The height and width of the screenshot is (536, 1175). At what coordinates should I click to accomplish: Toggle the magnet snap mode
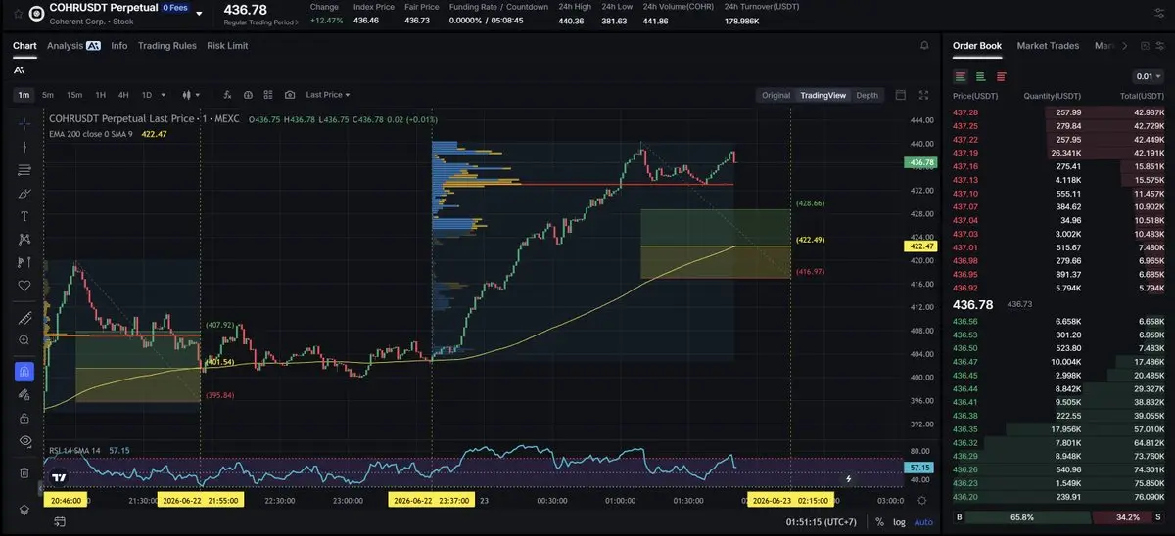pyautogui.click(x=24, y=372)
